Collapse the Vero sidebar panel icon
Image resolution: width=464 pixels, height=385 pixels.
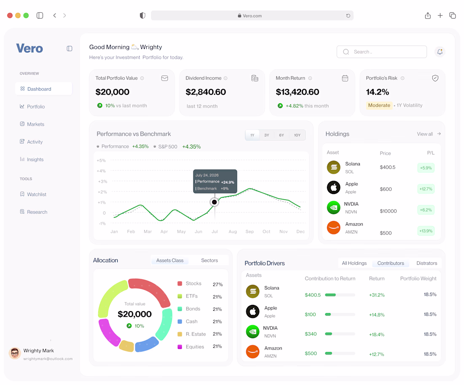70,48
